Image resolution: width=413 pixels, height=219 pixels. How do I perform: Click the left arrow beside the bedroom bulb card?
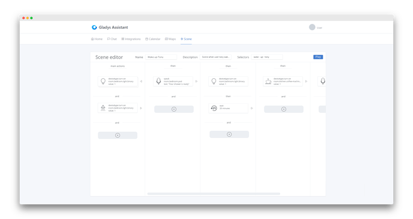[141, 81]
